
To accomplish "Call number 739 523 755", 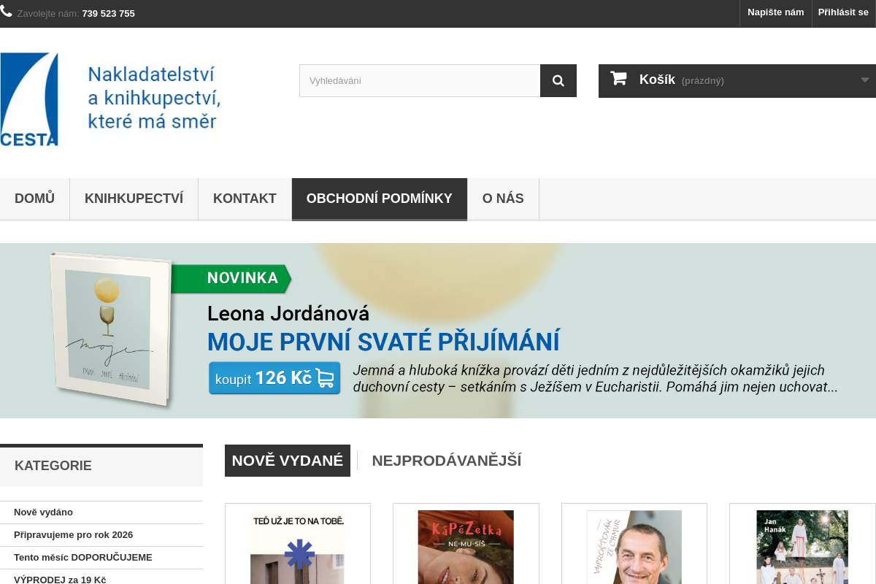I will [108, 13].
